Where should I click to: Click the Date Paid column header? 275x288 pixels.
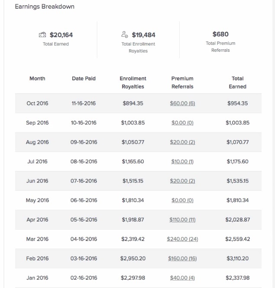coord(84,79)
